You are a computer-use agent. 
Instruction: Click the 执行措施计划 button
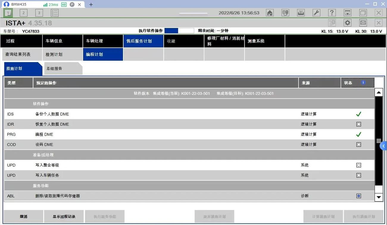click(x=363, y=216)
